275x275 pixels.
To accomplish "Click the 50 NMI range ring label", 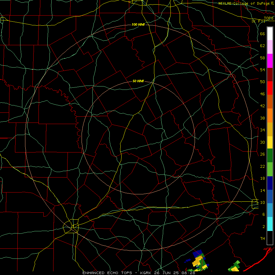I will click(x=138, y=81).
